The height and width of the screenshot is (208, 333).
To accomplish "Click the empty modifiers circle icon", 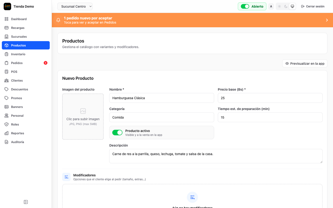I will click(x=193, y=197).
